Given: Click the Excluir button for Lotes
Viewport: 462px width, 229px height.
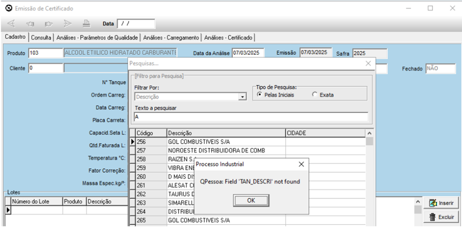Looking at the screenshot, I should point(441,217).
